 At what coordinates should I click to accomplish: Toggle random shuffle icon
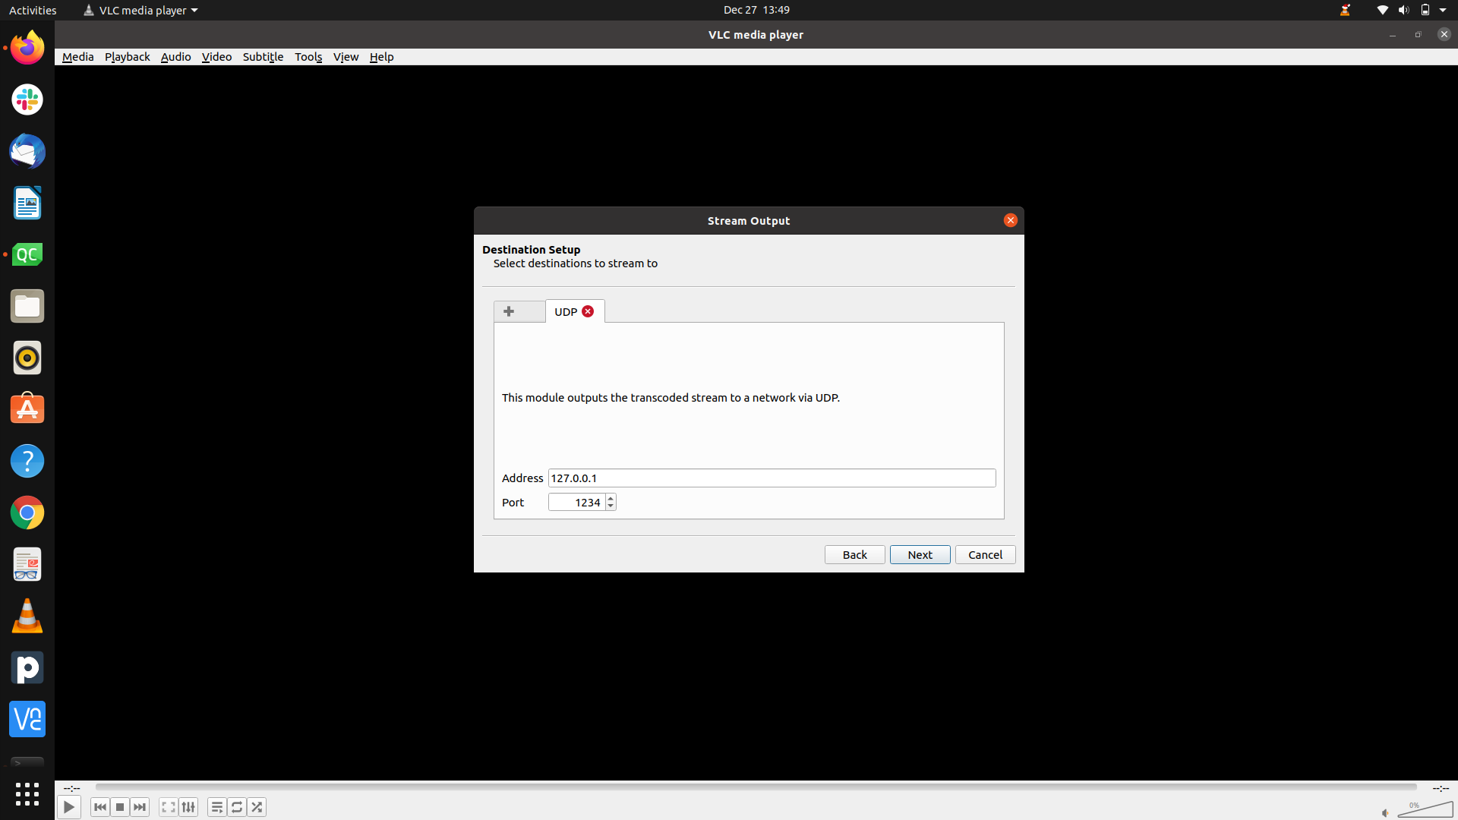[x=257, y=807]
